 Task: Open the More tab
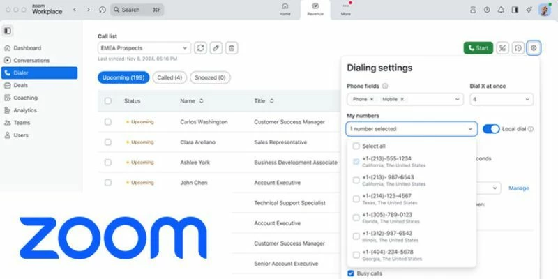coord(345,10)
